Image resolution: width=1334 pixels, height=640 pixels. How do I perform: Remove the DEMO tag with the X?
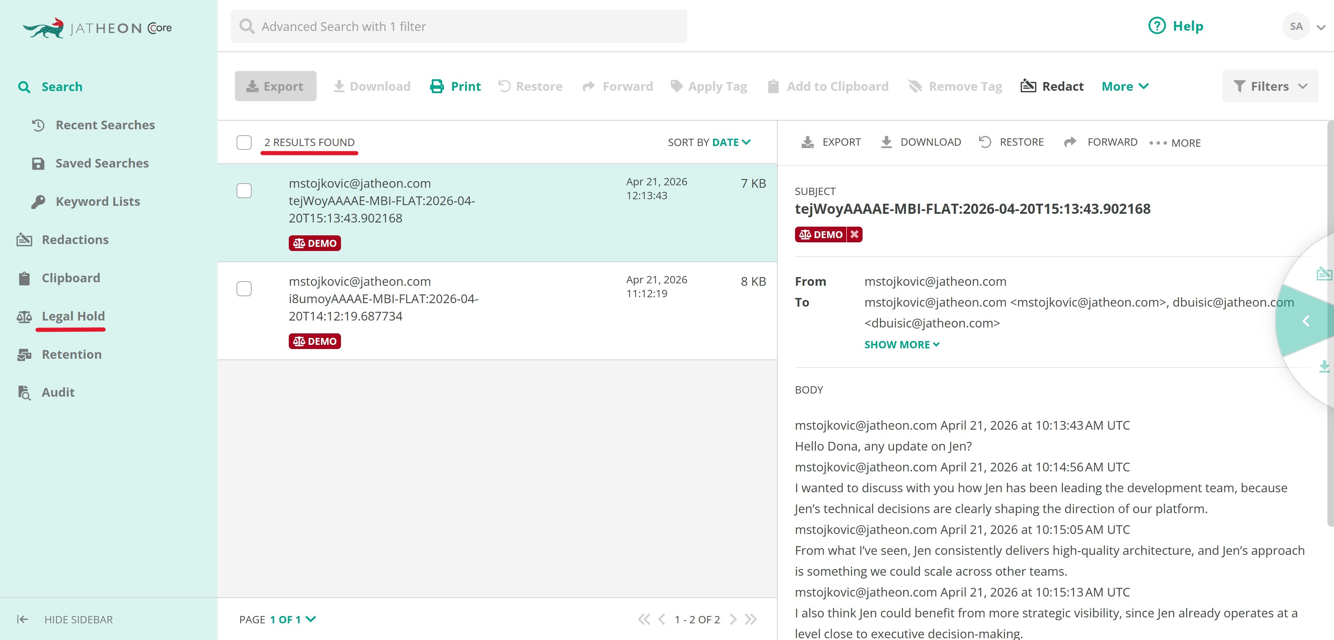pyautogui.click(x=855, y=235)
